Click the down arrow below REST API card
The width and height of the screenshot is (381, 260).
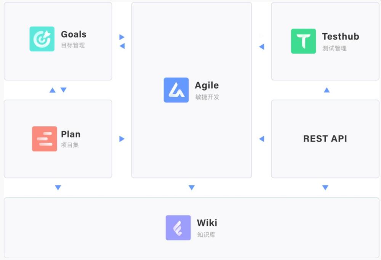(x=325, y=187)
